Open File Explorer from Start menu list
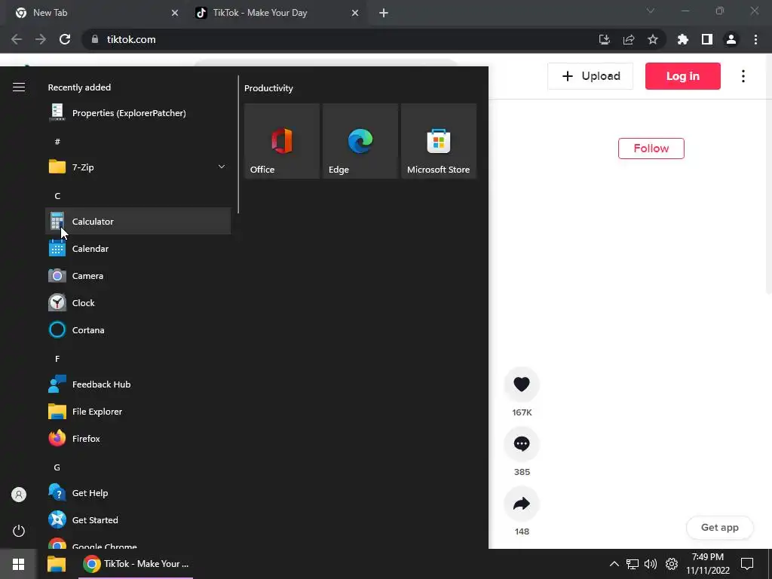 click(138, 411)
